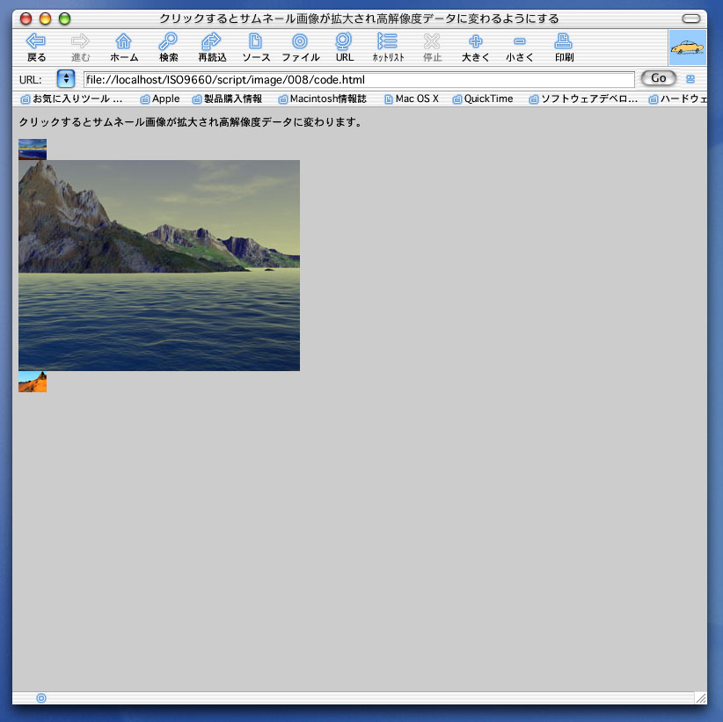Click the 戻る back arrow icon
The width and height of the screenshot is (723, 722).
pos(36,41)
